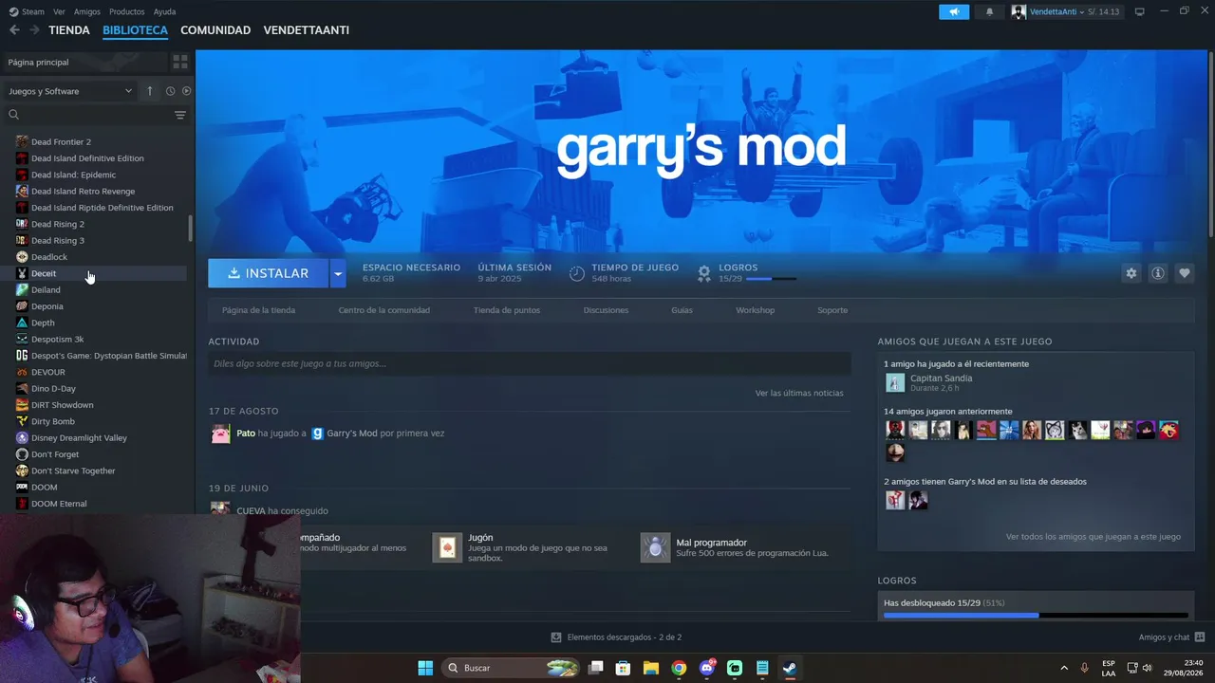This screenshot has height=683, width=1215.
Task: Click the library search magnifier icon
Action: [13, 115]
